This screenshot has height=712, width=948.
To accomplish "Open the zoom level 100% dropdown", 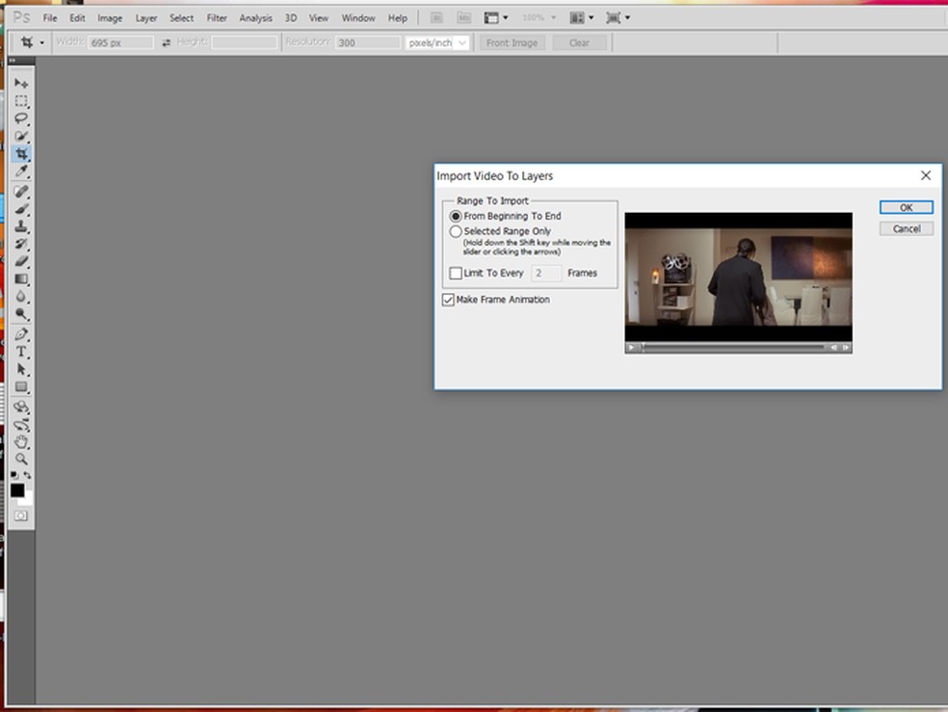I will 539,18.
